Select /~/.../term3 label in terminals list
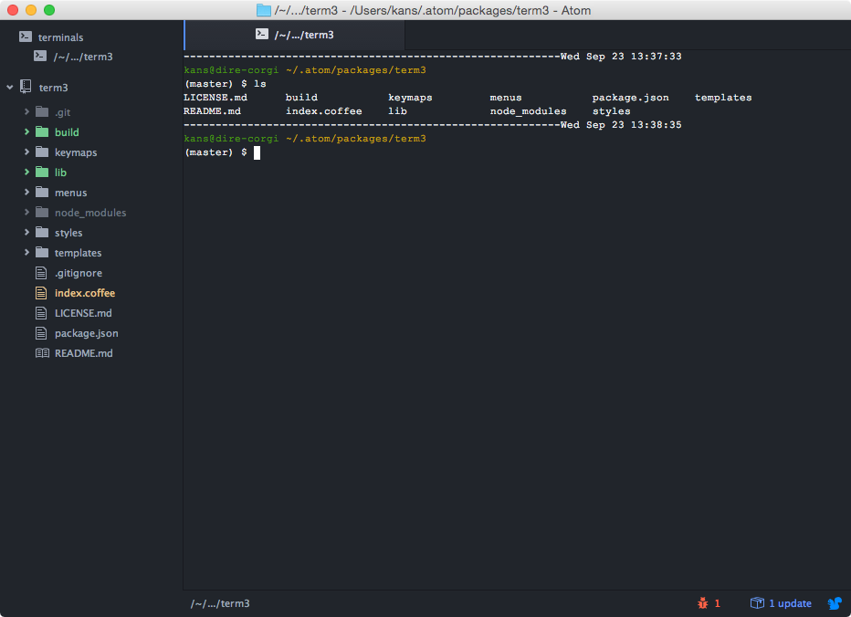This screenshot has width=851, height=617. (83, 57)
